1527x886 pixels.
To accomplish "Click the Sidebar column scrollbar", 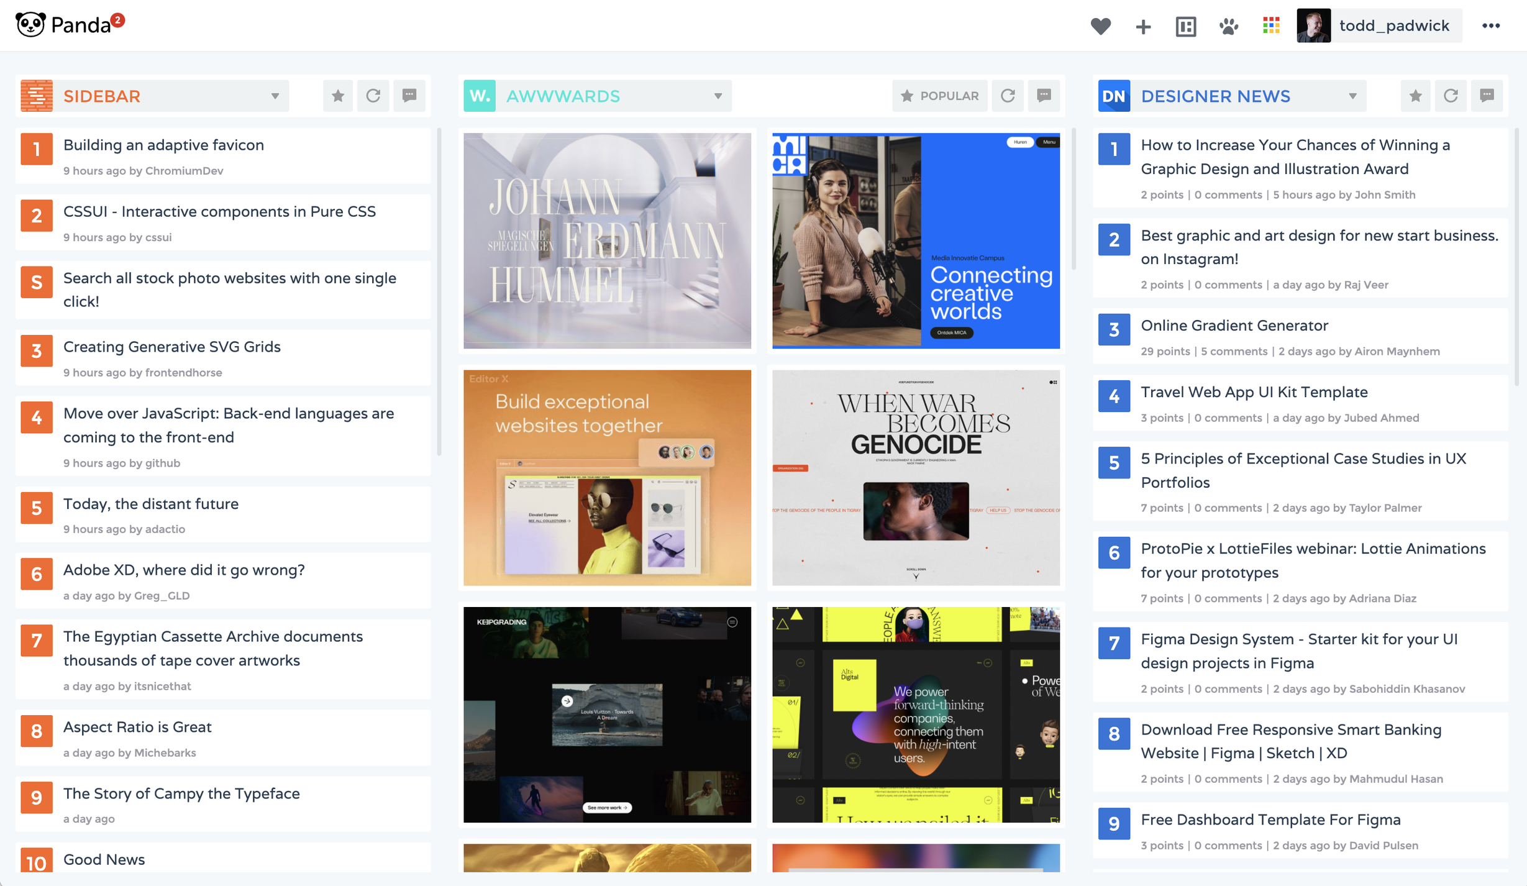I will click(439, 292).
